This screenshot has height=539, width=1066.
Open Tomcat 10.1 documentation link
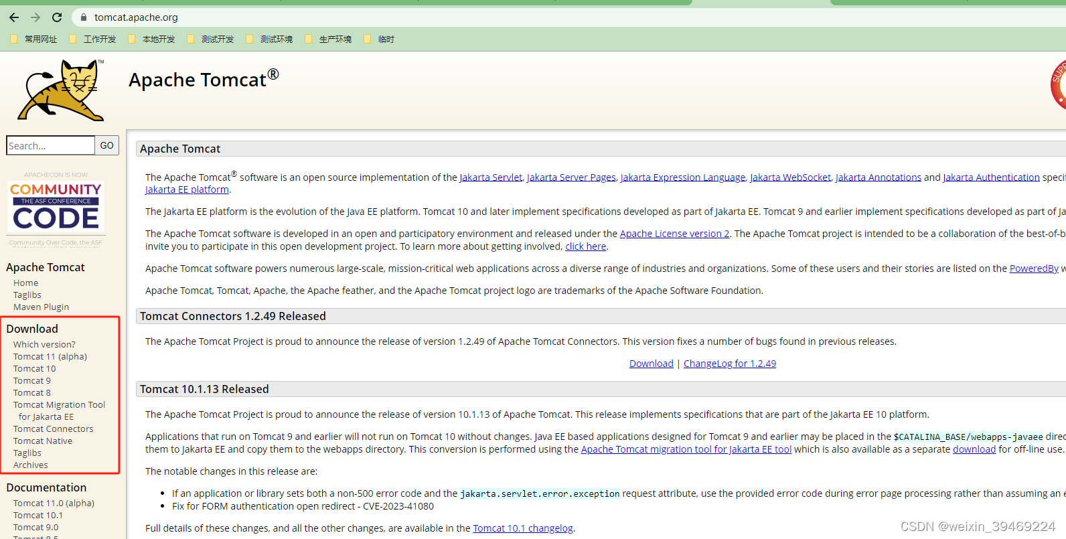click(38, 516)
